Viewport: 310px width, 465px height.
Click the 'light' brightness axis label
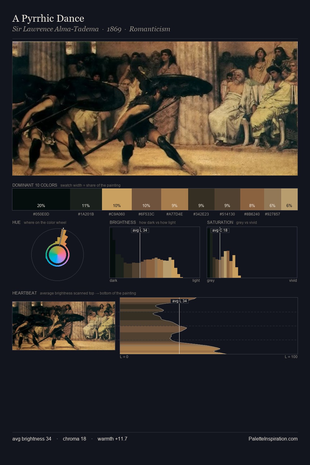coord(196,281)
